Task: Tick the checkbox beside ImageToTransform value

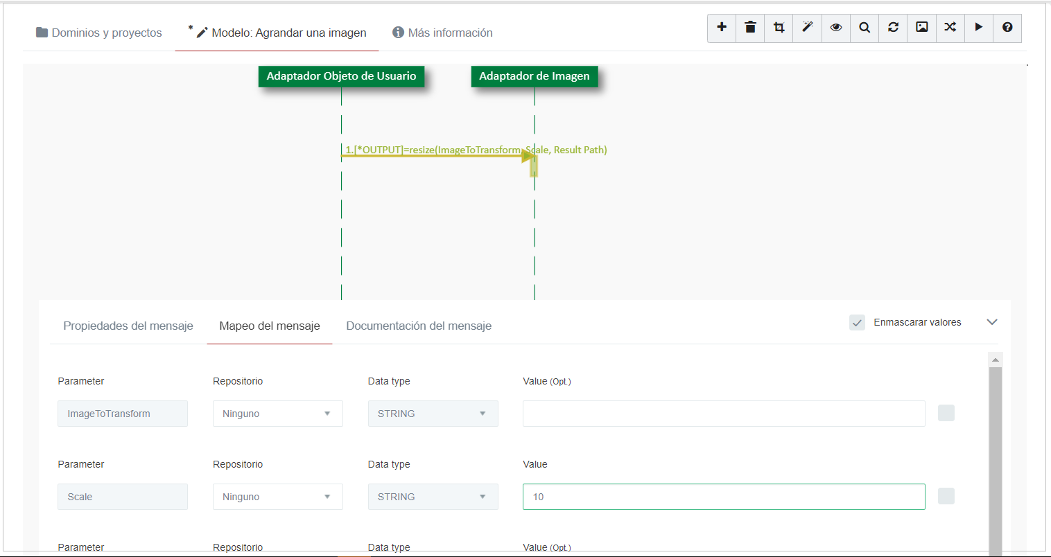Action: (946, 414)
